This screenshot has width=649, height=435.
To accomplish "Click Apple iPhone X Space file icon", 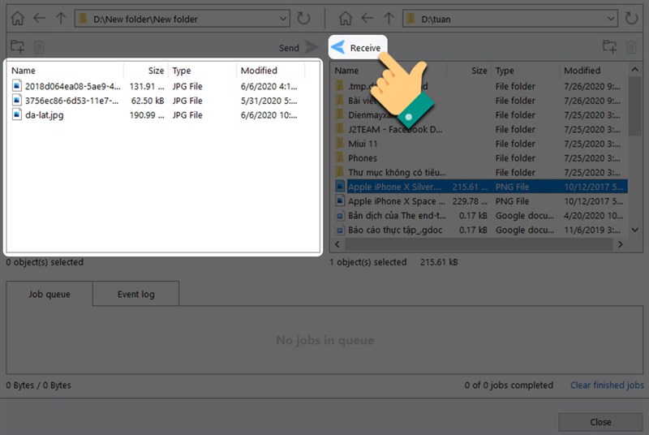I will (x=339, y=200).
